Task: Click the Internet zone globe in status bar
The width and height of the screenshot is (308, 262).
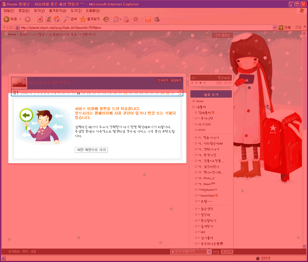Action: pyautogui.click(x=258, y=258)
